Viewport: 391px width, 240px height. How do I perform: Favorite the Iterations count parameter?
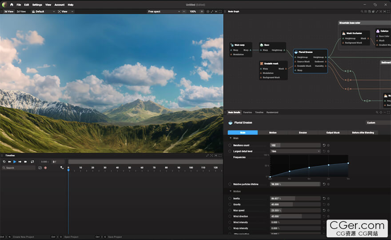[328, 145]
